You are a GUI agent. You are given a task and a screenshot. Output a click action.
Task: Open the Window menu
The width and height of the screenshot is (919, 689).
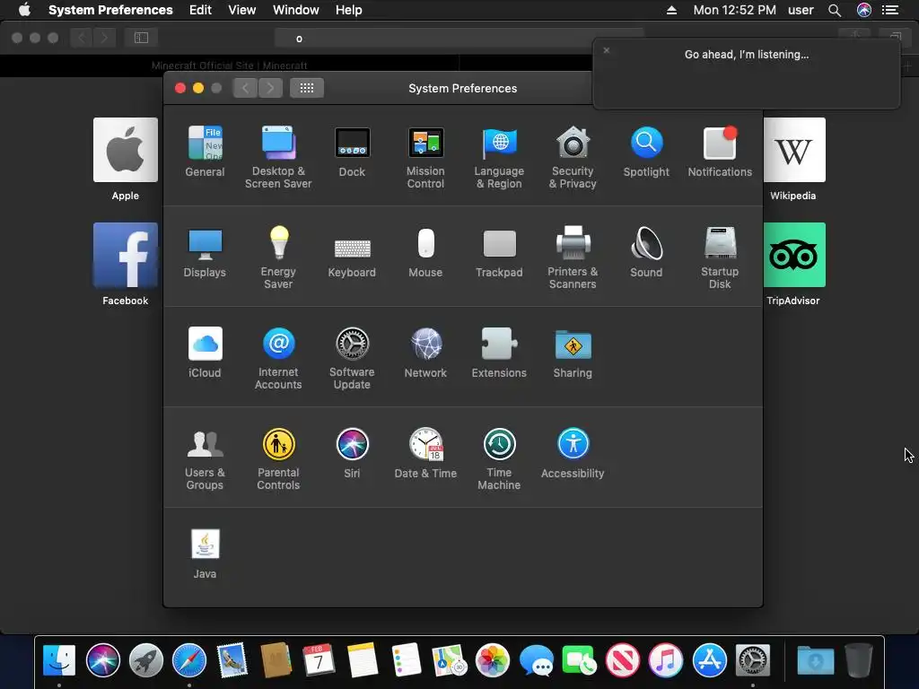coord(296,10)
